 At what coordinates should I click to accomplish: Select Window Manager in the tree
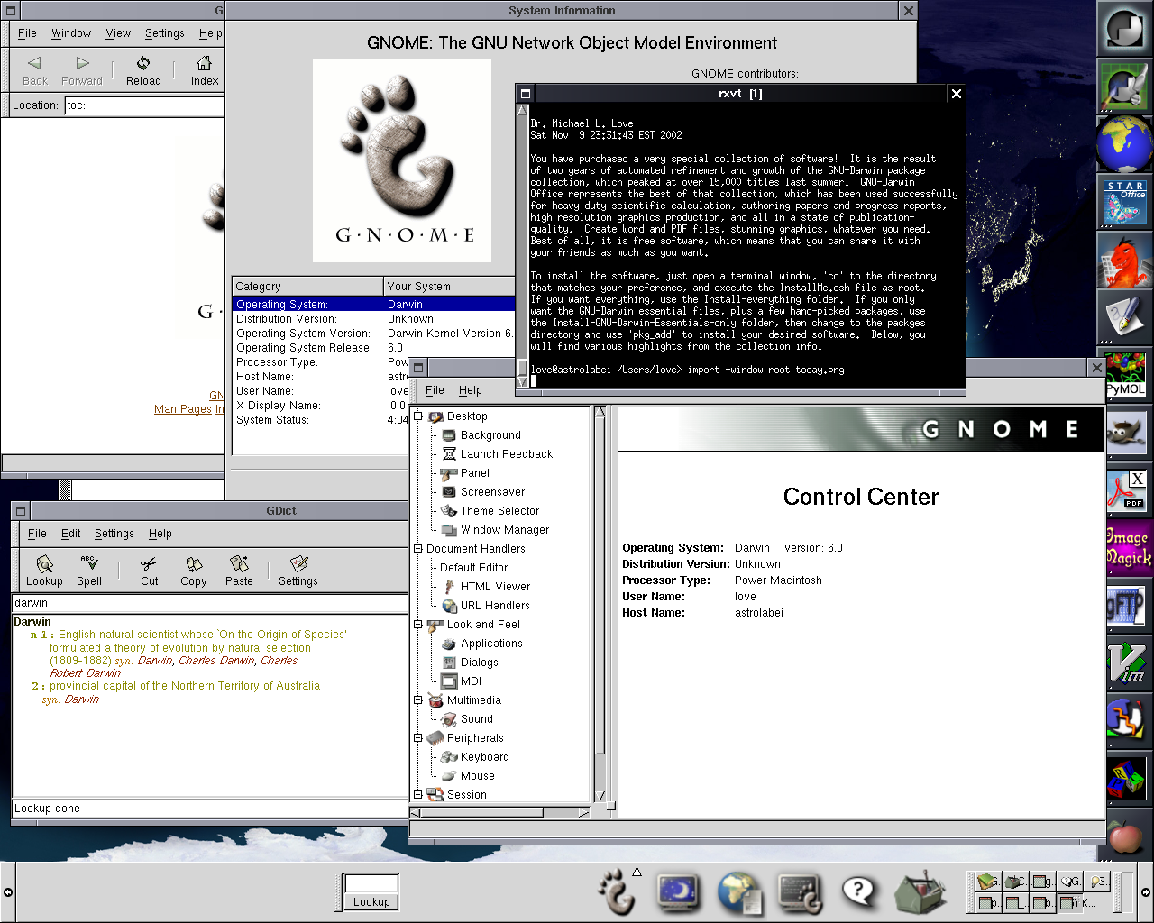pyautogui.click(x=505, y=530)
